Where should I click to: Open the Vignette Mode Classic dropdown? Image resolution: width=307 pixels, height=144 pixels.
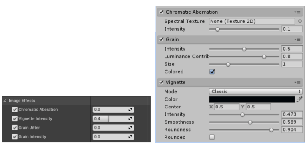coord(255,91)
